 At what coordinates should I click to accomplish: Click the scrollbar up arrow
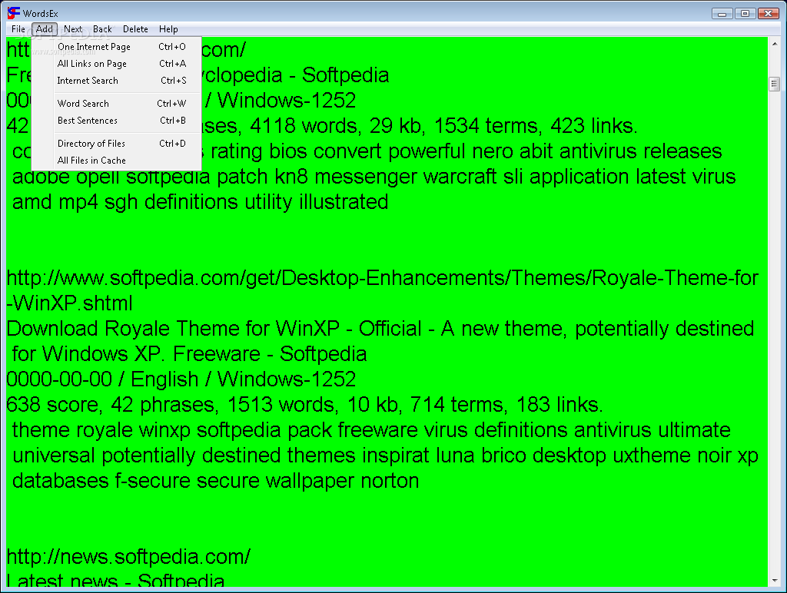pyautogui.click(x=775, y=44)
